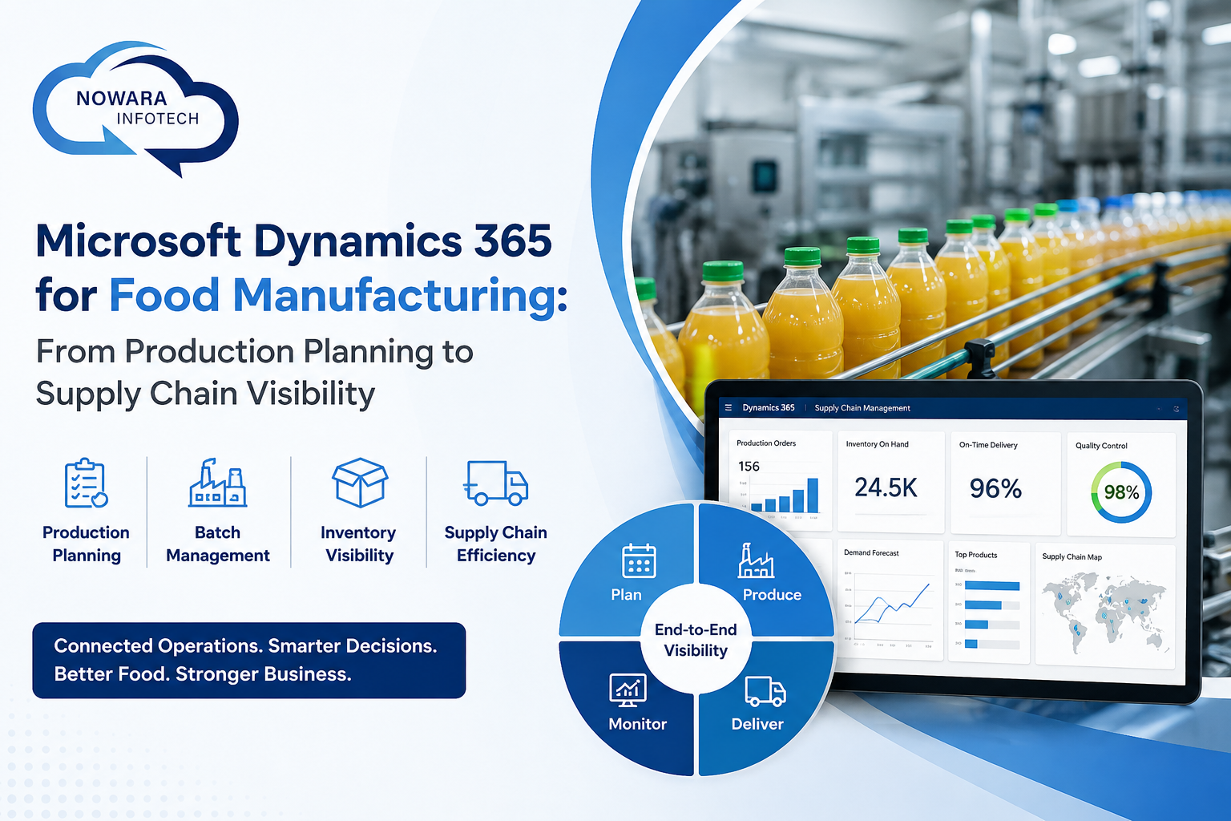The image size is (1231, 821).
Task: Click the "Quality Control" card title
Action: click(1101, 446)
